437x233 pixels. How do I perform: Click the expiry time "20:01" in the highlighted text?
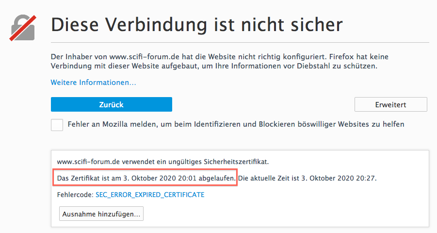[x=187, y=178]
